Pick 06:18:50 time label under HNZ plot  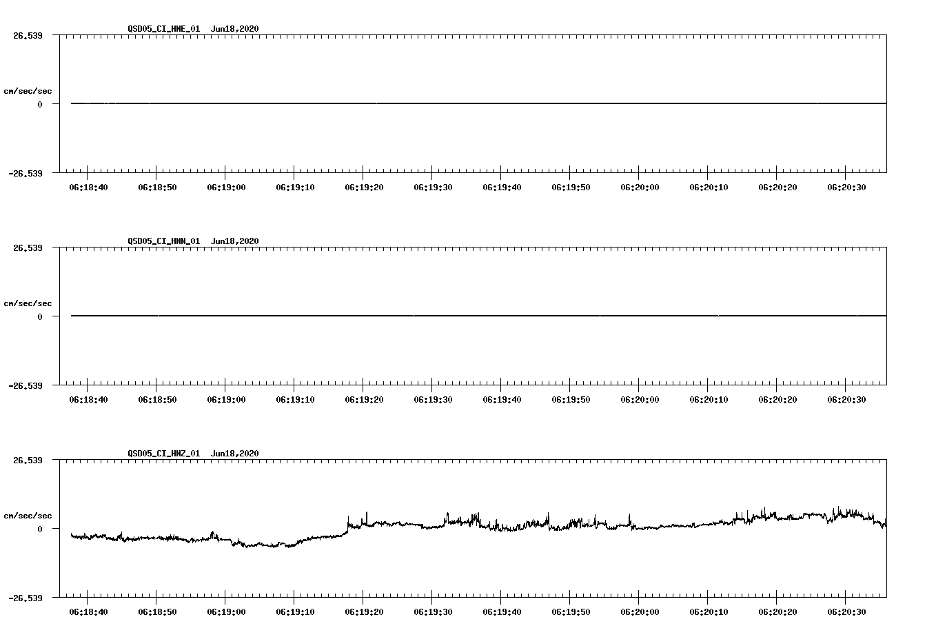[157, 612]
